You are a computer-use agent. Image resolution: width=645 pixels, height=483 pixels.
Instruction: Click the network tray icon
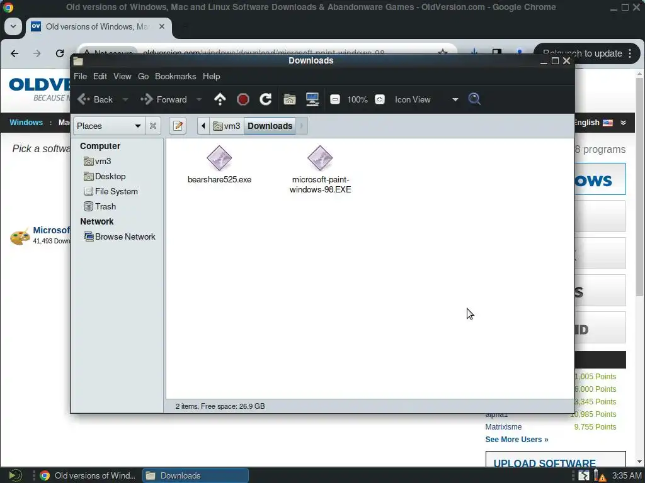(x=583, y=475)
